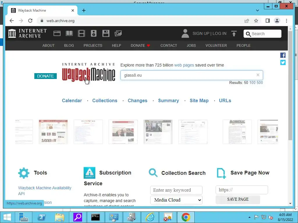Open the Web section icon

click(57, 33)
